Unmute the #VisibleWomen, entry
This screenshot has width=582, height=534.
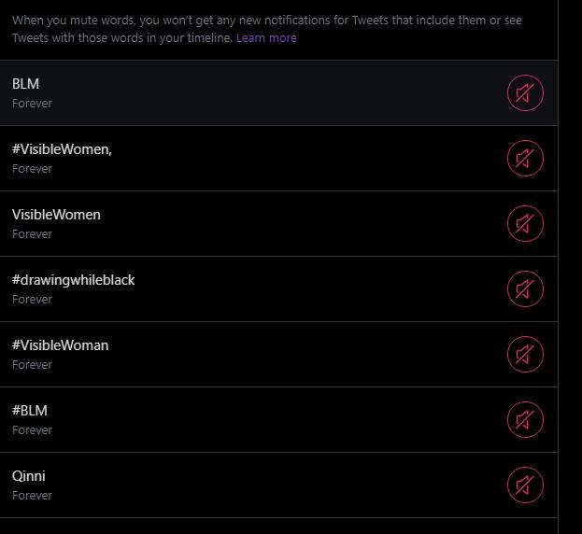click(x=525, y=159)
